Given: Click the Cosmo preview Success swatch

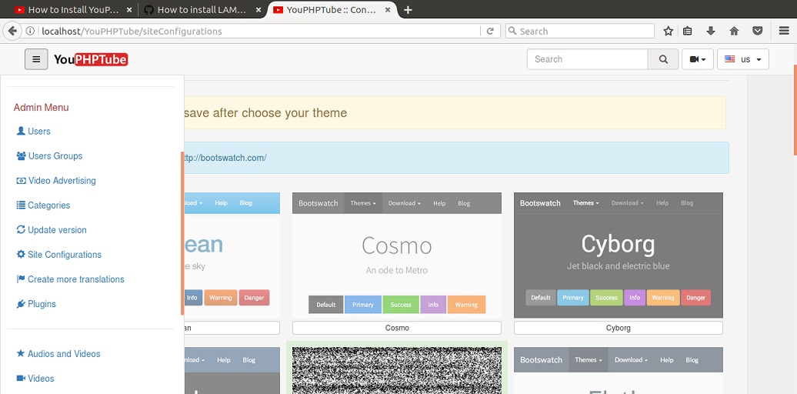Looking at the screenshot, I should pyautogui.click(x=401, y=305).
